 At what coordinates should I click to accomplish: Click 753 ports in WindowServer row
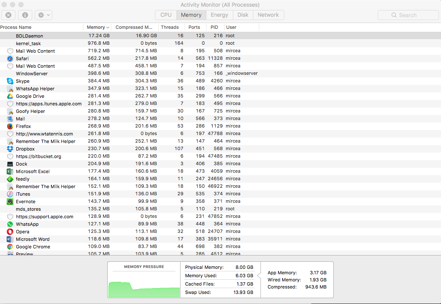click(x=200, y=73)
